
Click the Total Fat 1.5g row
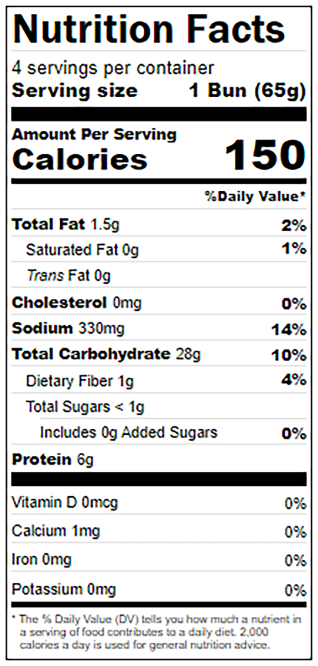[159, 224]
